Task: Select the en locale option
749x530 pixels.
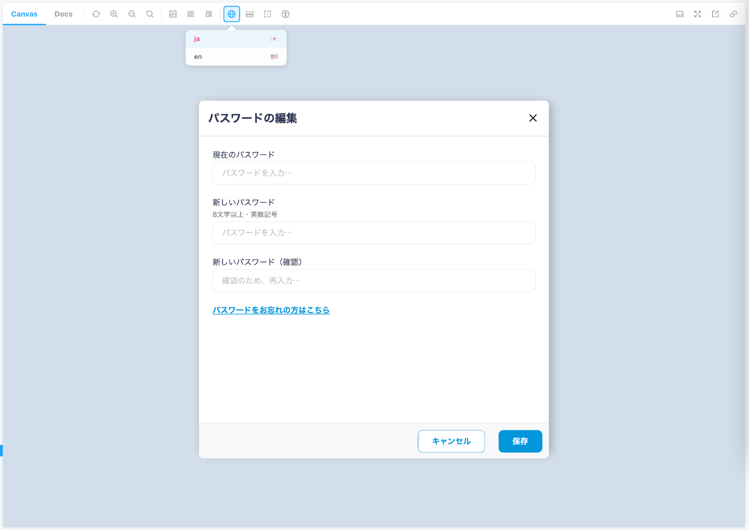Action: [236, 57]
